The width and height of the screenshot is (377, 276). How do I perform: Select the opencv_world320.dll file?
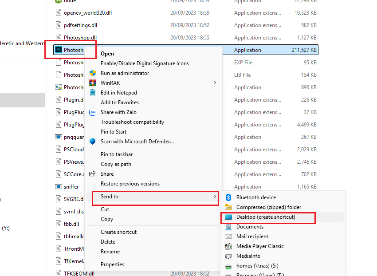pos(87,13)
